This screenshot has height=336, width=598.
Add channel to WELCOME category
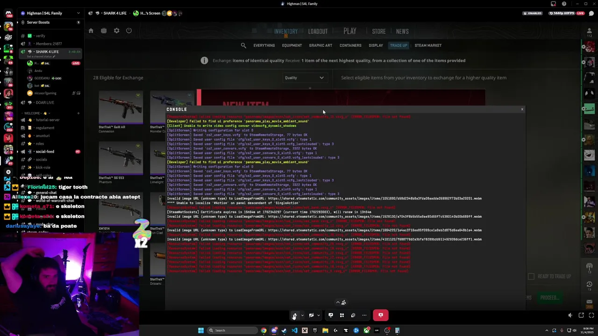coord(78,113)
